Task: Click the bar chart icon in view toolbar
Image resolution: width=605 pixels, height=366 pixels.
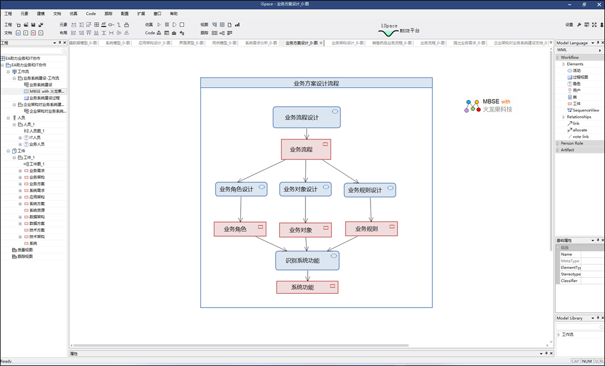Action: coord(237,25)
